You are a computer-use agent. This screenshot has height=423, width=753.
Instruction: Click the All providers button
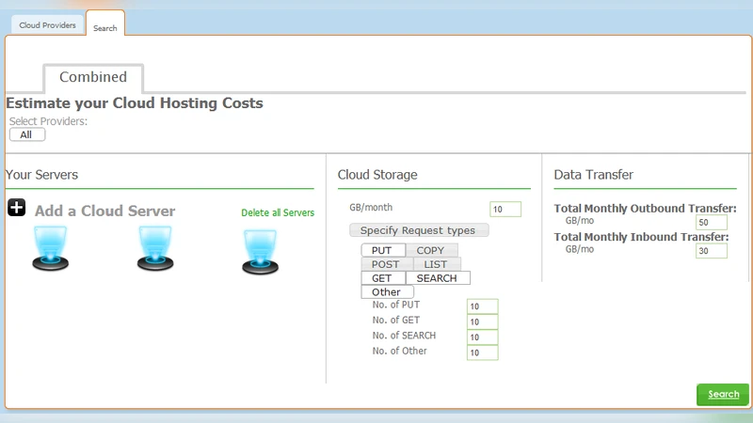(x=26, y=134)
